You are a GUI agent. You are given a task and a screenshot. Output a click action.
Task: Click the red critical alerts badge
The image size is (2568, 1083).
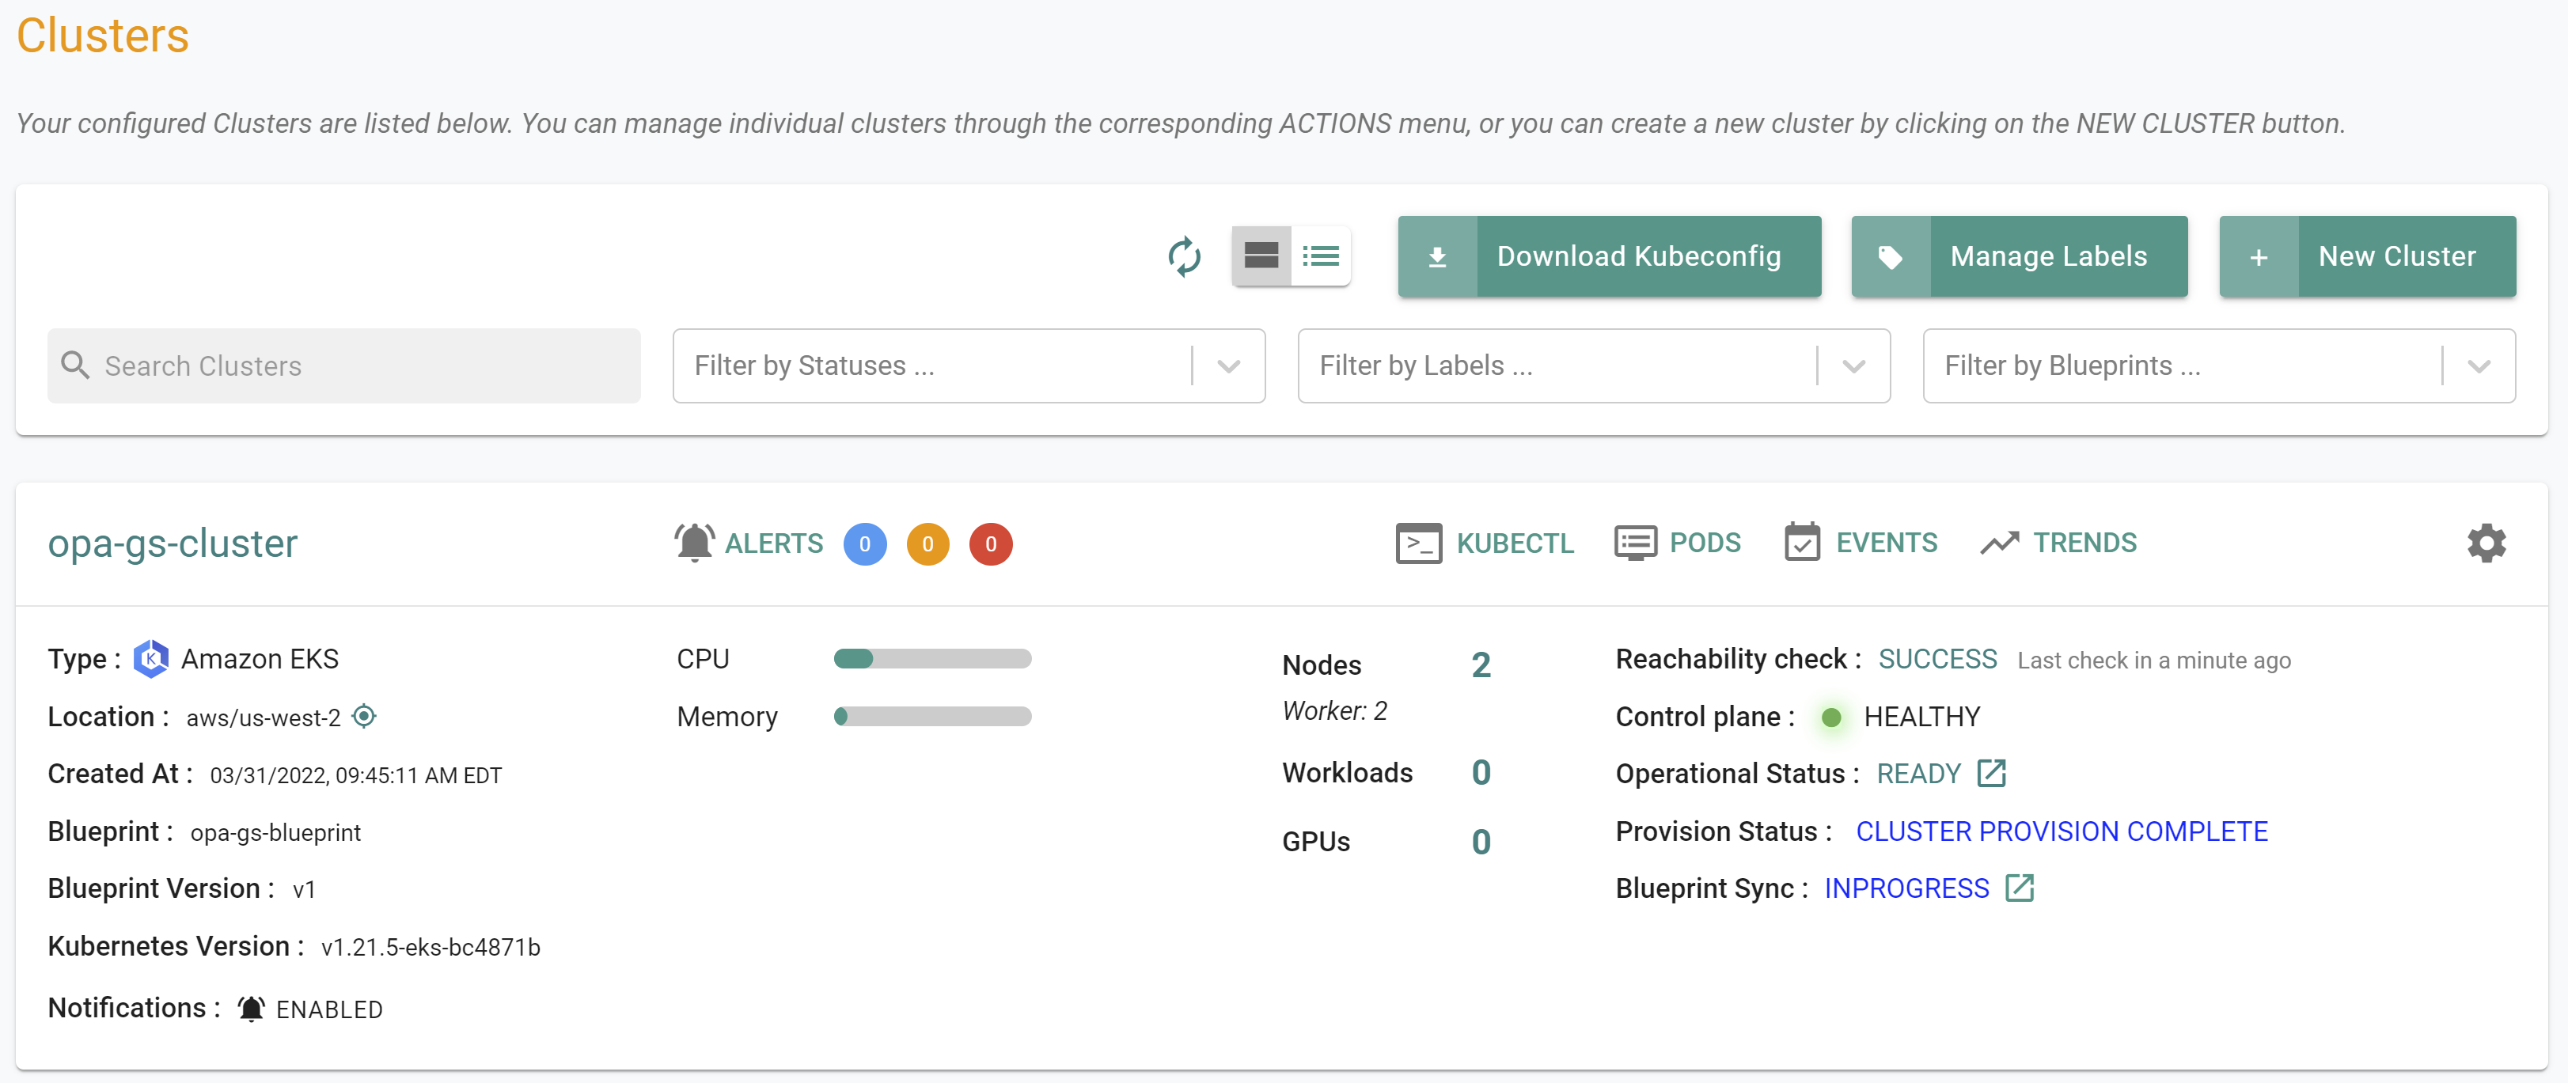click(x=991, y=544)
